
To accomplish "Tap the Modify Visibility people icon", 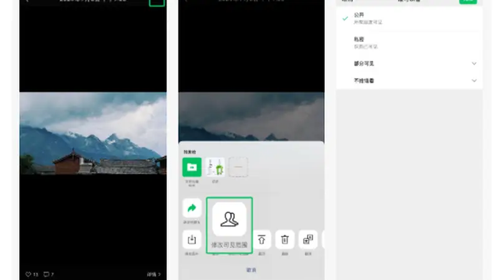I will point(230,220).
